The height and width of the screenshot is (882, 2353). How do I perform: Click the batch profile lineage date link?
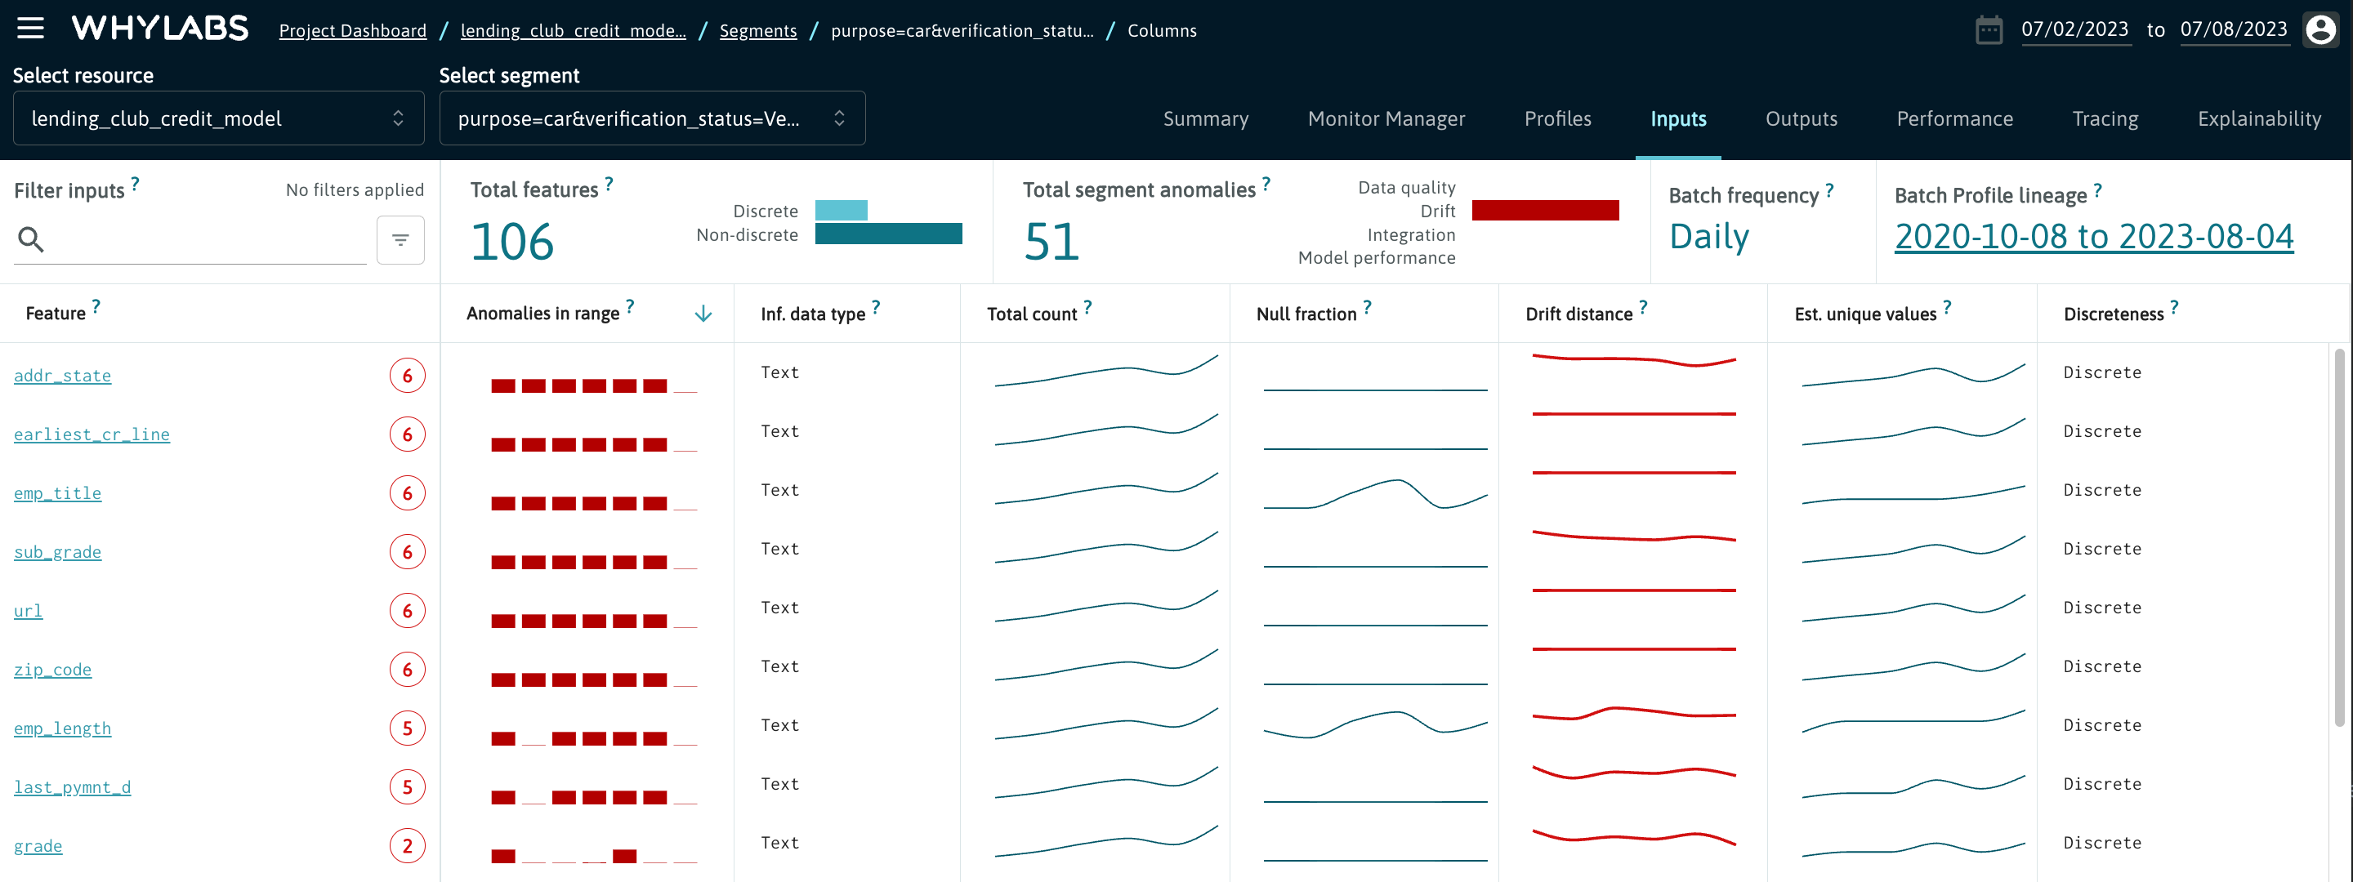(x=2093, y=238)
